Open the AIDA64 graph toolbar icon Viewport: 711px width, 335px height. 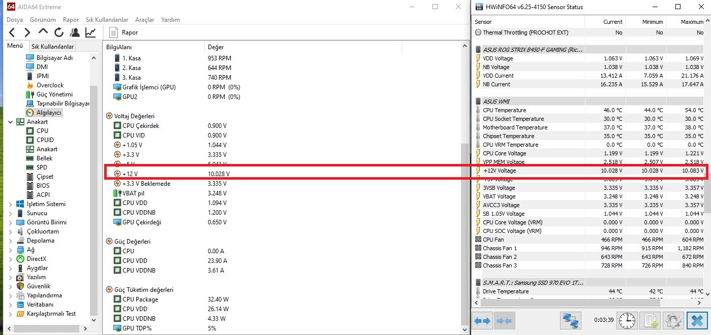[x=90, y=32]
